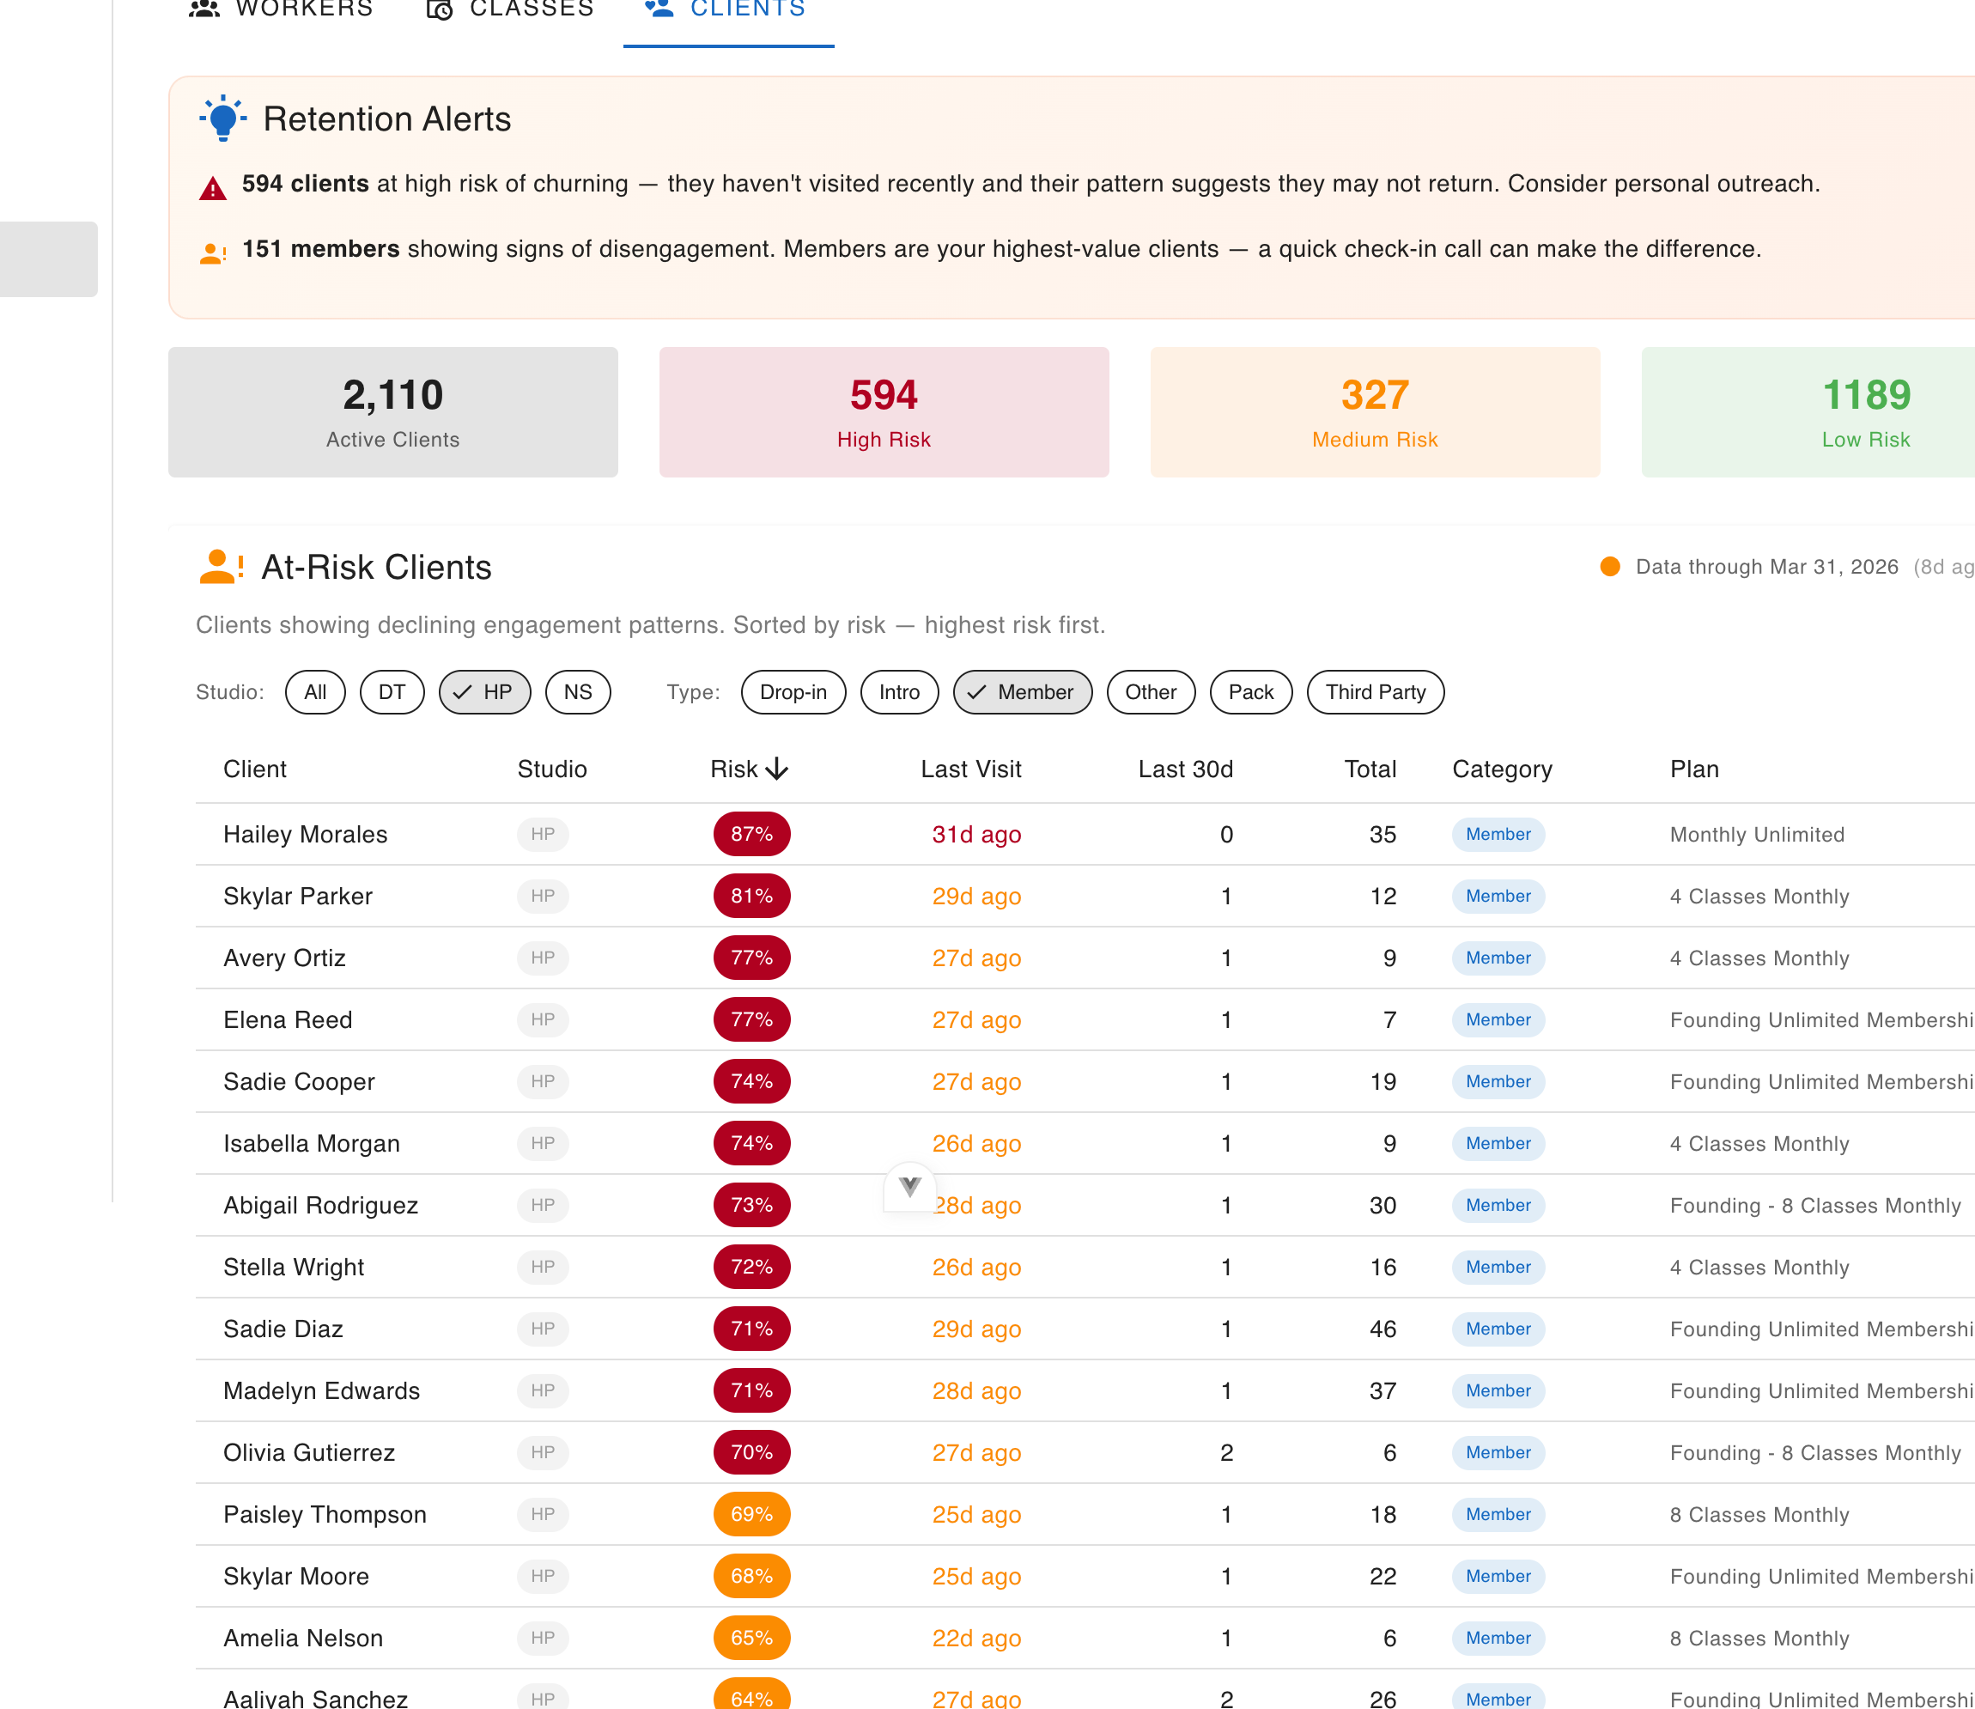Click Madelyn Edwards' row name
This screenshot has height=1709, width=1975.
click(x=321, y=1390)
